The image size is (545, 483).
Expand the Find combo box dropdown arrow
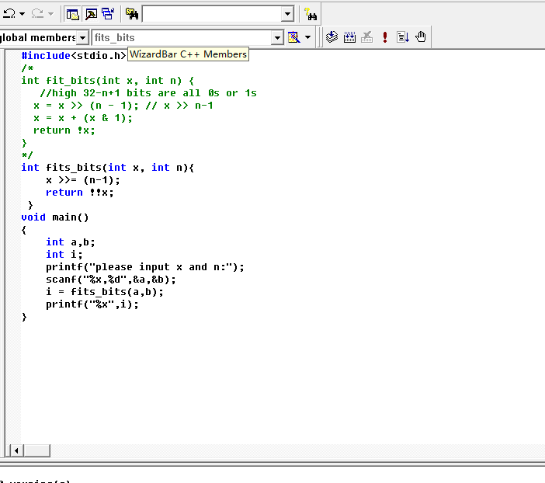click(287, 14)
